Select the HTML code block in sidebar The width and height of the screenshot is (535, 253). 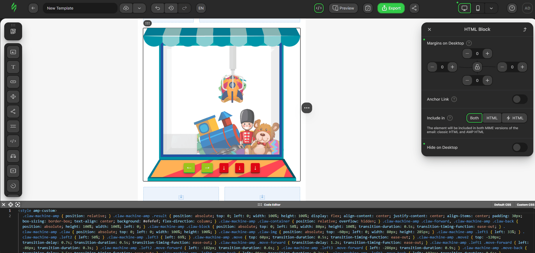13,141
